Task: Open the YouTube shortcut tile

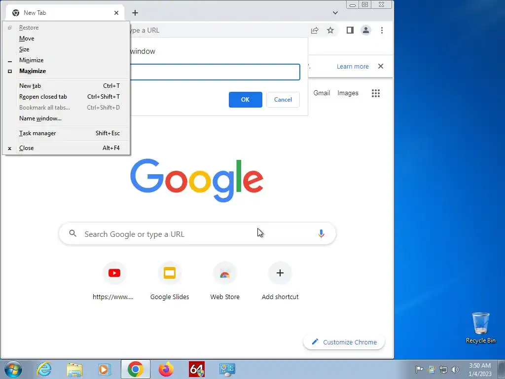Action: tap(114, 273)
